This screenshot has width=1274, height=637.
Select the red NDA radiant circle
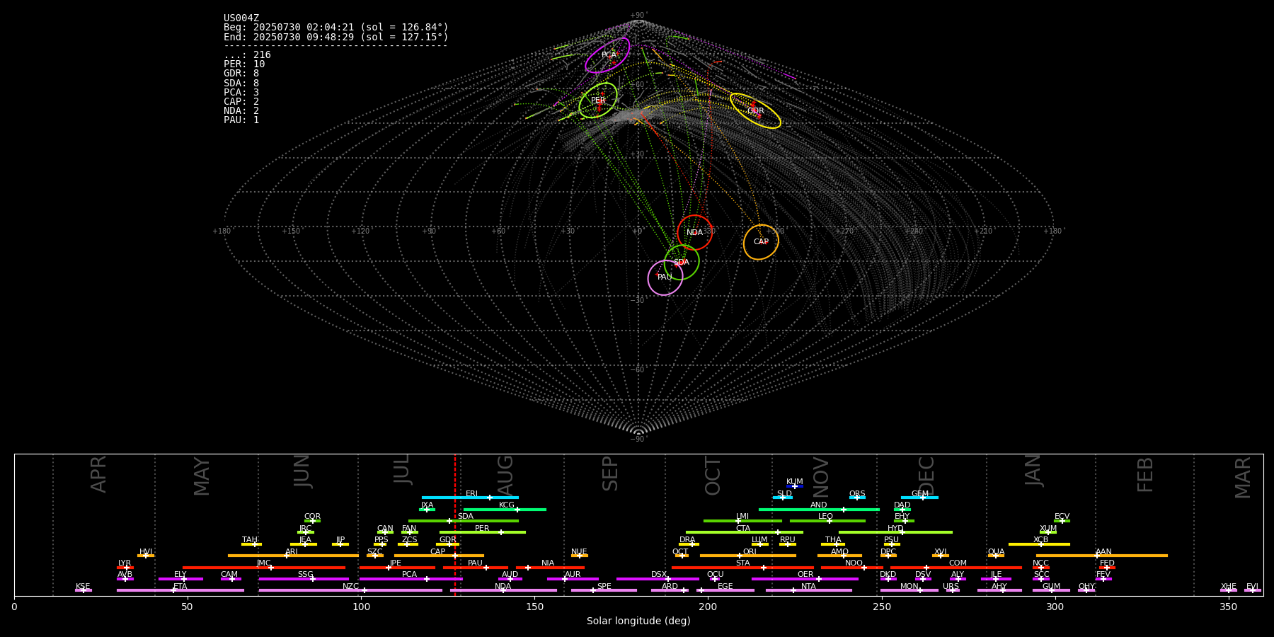point(695,233)
